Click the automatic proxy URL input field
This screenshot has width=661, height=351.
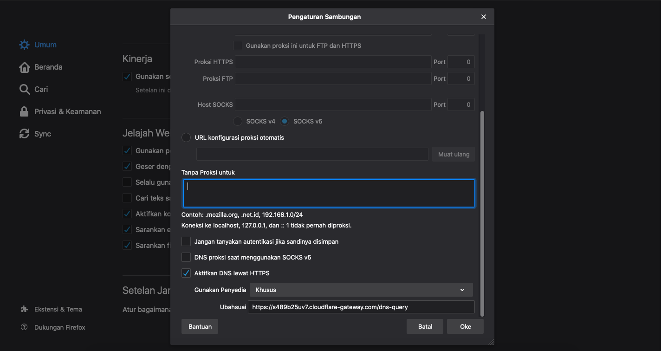pyautogui.click(x=312, y=155)
